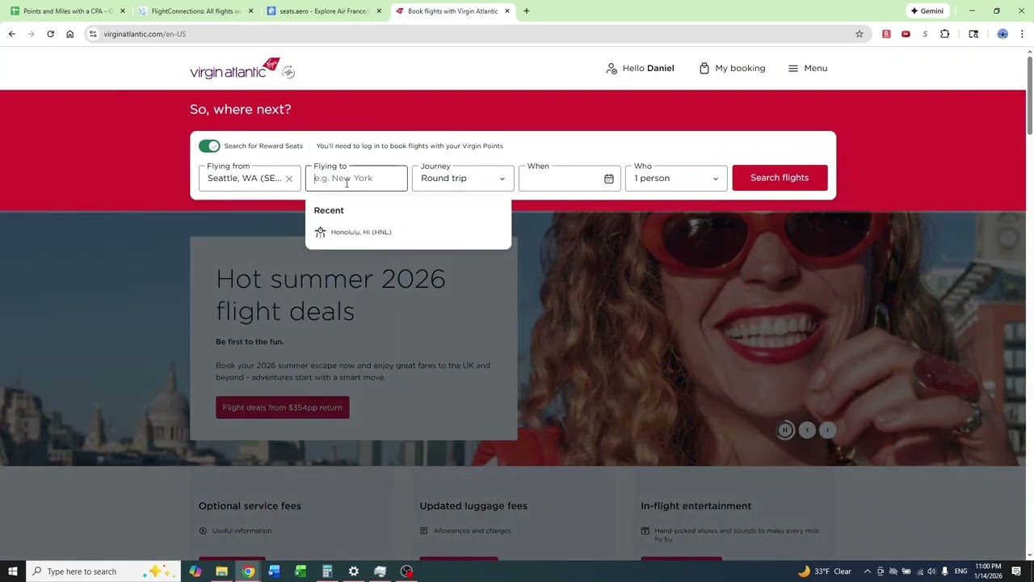Open the hamburger Menu
The width and height of the screenshot is (1034, 582).
[x=808, y=69]
